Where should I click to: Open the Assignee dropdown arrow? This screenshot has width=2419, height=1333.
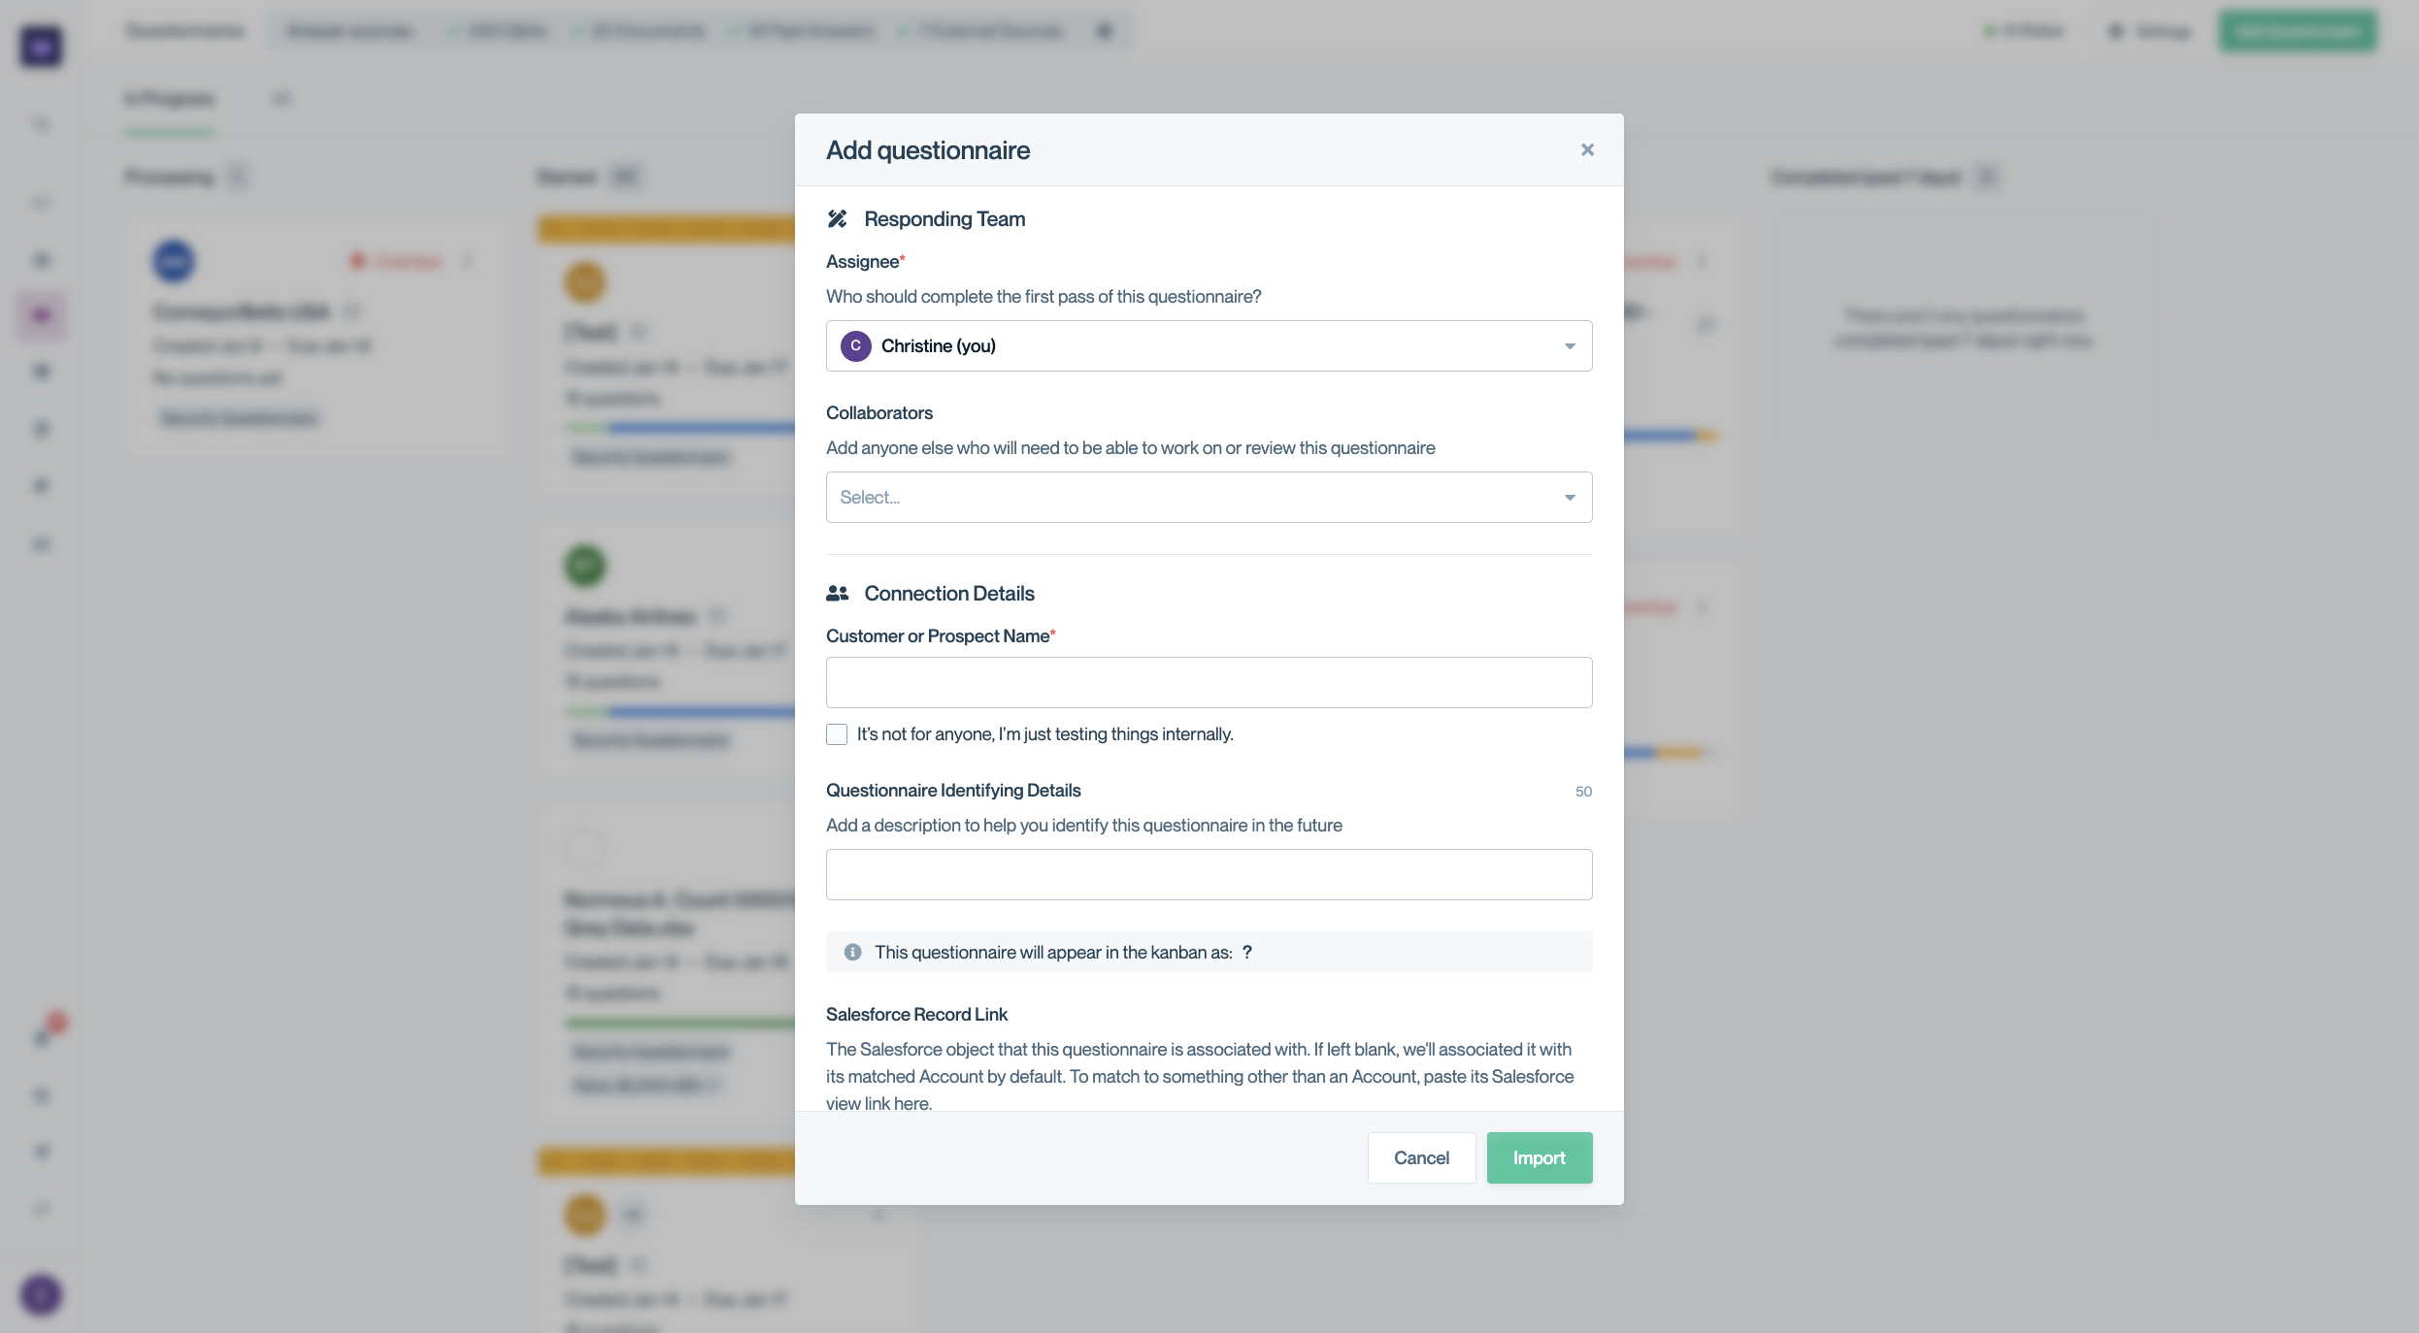pos(1570,346)
